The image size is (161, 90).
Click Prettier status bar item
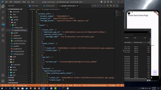coord(112,85)
